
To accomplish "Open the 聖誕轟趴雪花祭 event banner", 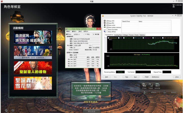I will 33,83.
